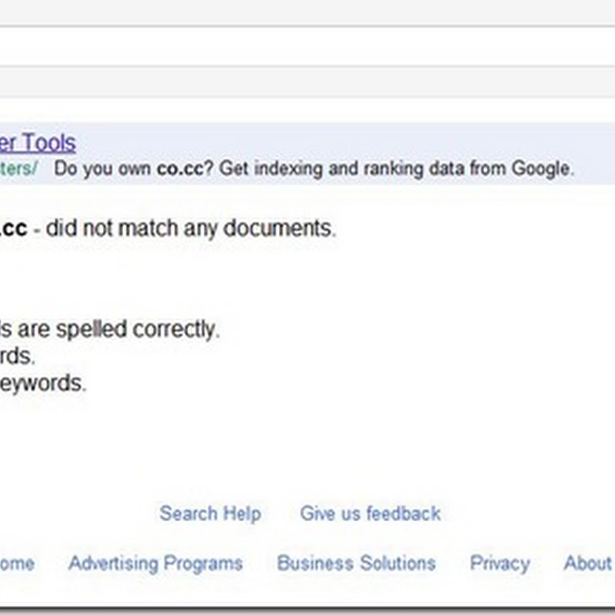Click the highlighted Webmaster Tools promo bar
The width and height of the screenshot is (615, 615).
(x=307, y=154)
